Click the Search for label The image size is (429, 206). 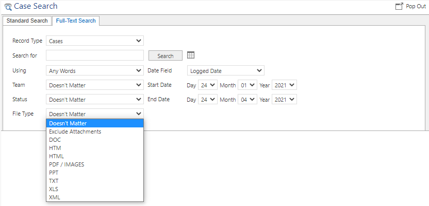point(25,55)
